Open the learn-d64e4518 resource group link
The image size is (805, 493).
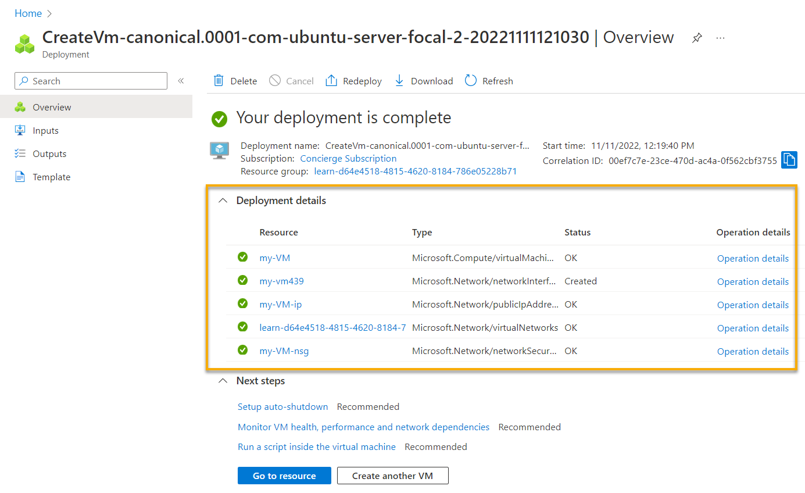pos(415,171)
